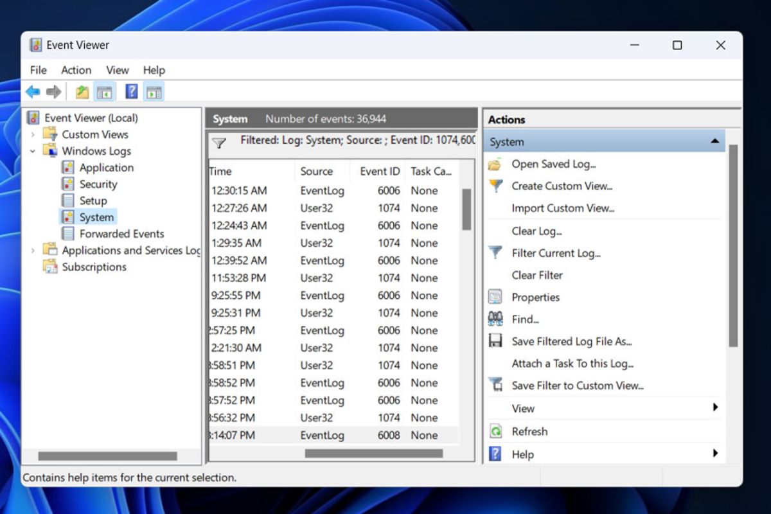Collapse the System actions section arrow
771x514 pixels.
714,141
